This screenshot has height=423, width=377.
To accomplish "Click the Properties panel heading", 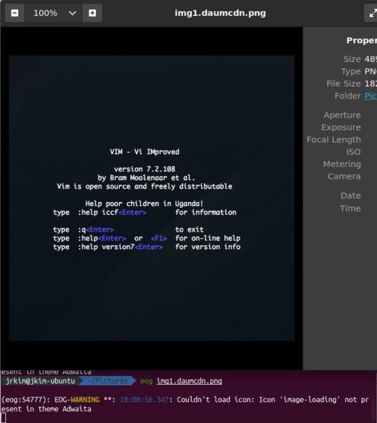I will point(362,41).
